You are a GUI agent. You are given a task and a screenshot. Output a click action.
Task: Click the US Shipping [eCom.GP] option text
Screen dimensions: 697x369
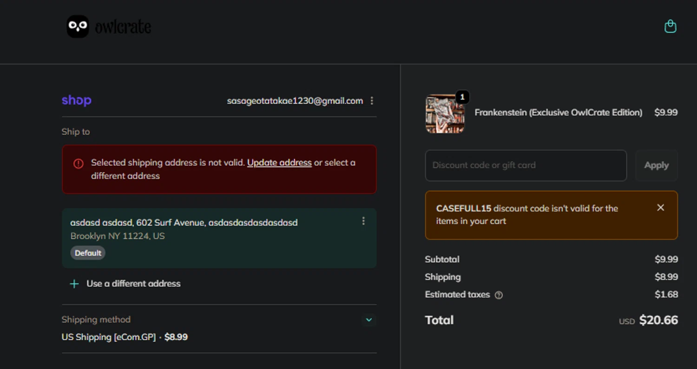109,337
